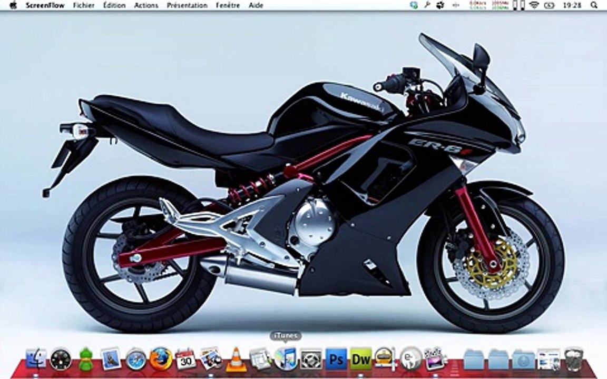This screenshot has width=607, height=379.
Task: Open the Downloads folder stack in dock
Action: pyautogui.click(x=523, y=360)
